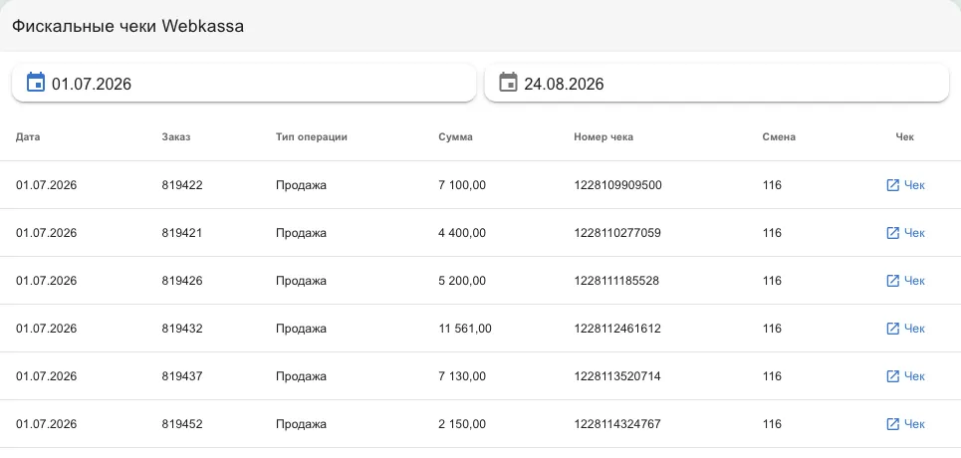Image resolution: width=961 pixels, height=458 pixels.
Task: Click Продажа in order 819452 row
Action: 301,424
